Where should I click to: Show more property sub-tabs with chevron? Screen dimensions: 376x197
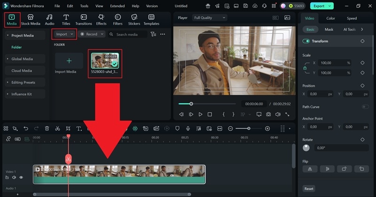tap(362, 30)
